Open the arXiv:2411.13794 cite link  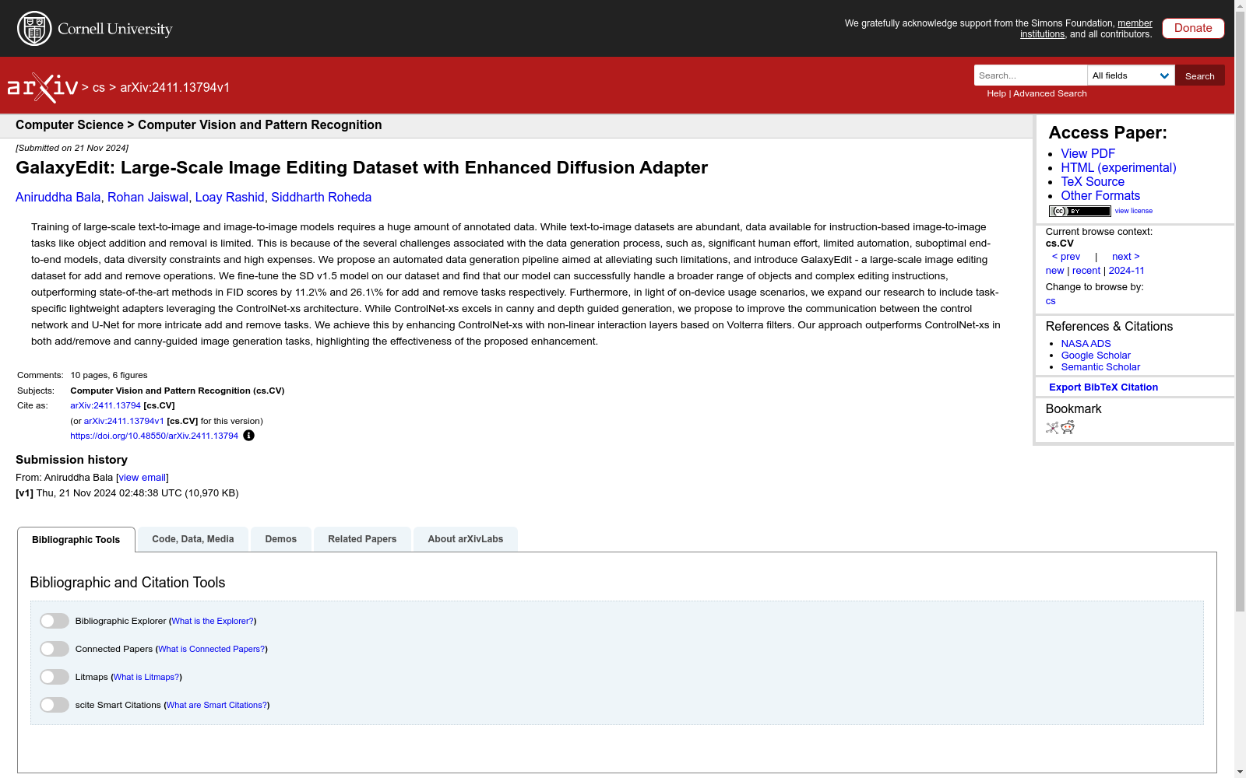(x=105, y=406)
